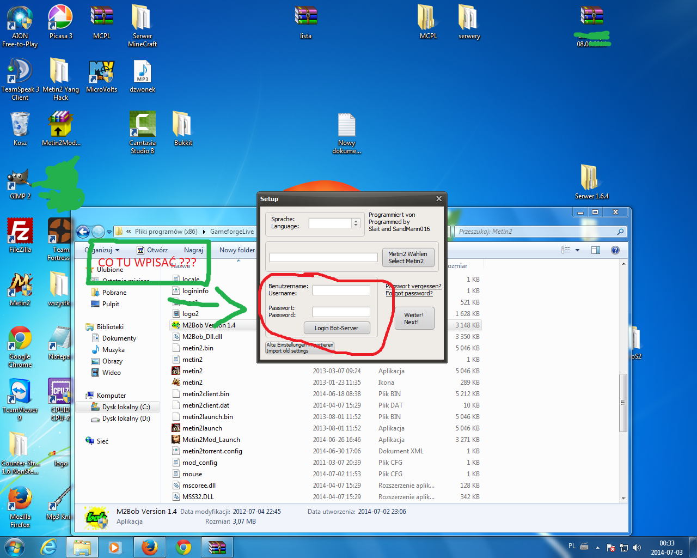
Task: Open the Bukkit desktop folder
Action: (x=183, y=129)
